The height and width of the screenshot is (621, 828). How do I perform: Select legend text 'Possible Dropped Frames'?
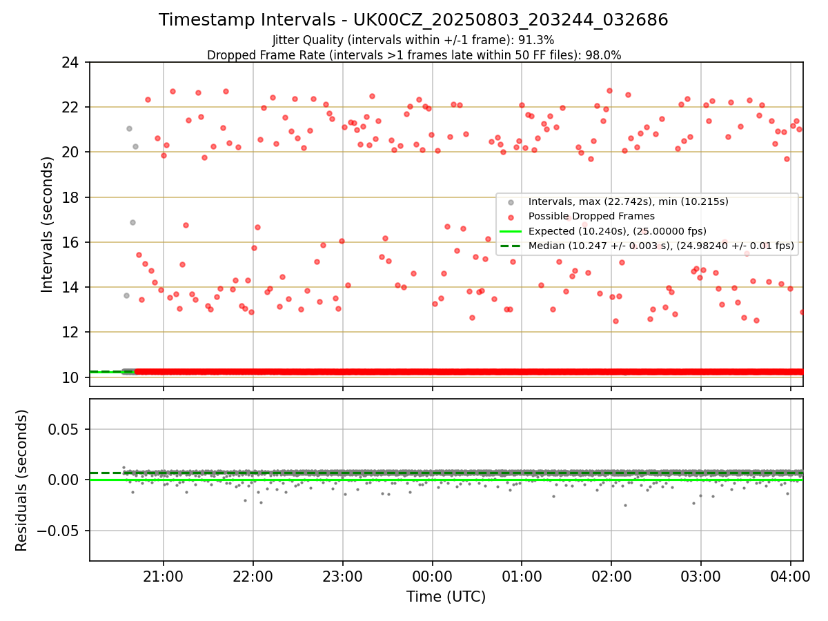(591, 217)
